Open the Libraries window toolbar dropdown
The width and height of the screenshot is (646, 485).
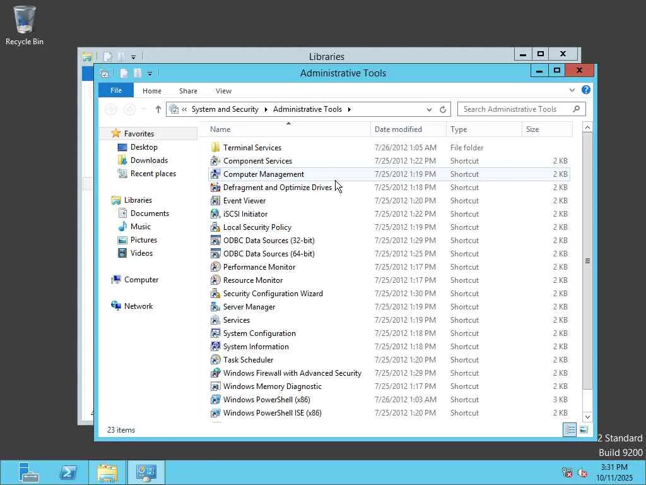pos(133,57)
